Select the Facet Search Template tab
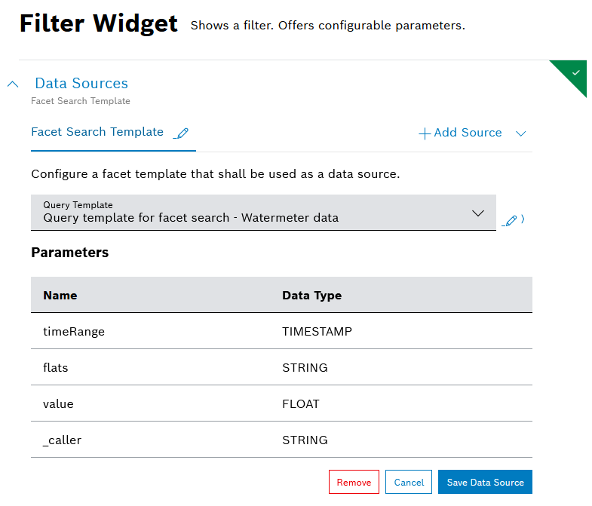This screenshot has height=506, width=592. (x=97, y=132)
